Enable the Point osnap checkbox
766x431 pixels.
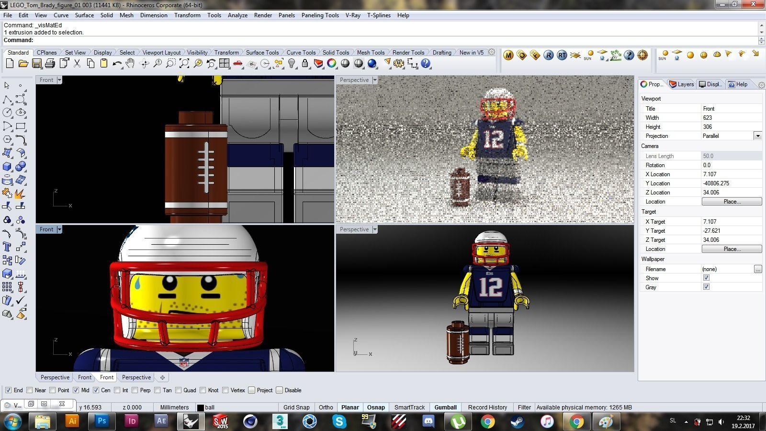coord(53,390)
